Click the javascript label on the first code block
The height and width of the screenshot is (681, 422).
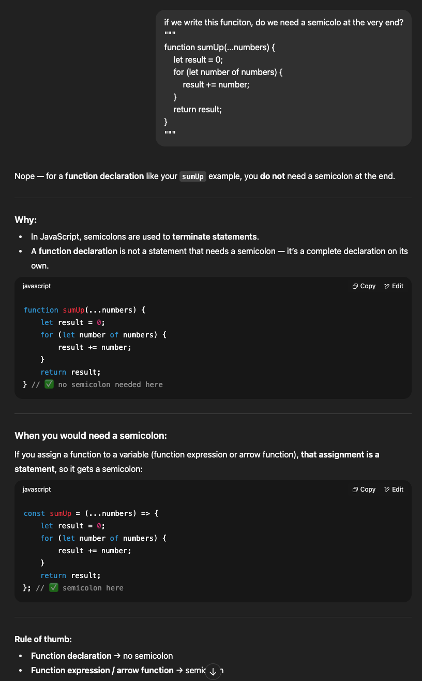coord(37,286)
